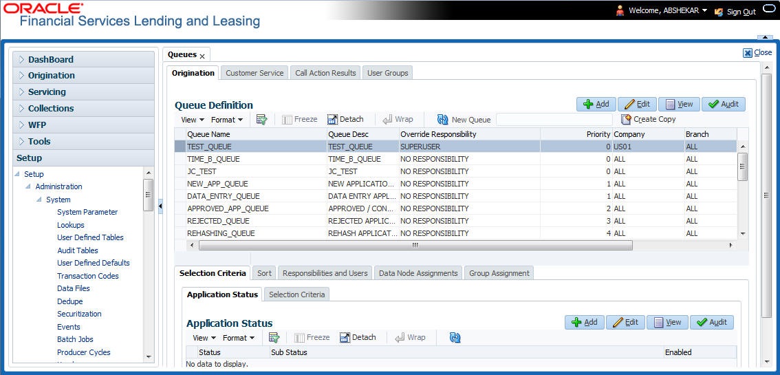780x375 pixels.
Task: Click the navigation tree scrollbar thumb
Action: click(148, 195)
